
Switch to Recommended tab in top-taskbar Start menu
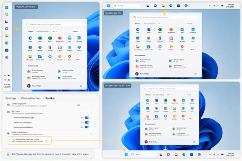point(149,24)
